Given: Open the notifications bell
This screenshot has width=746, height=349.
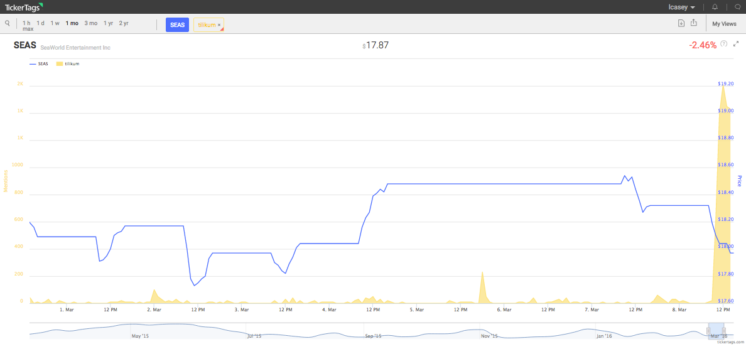Looking at the screenshot, I should 715,7.
